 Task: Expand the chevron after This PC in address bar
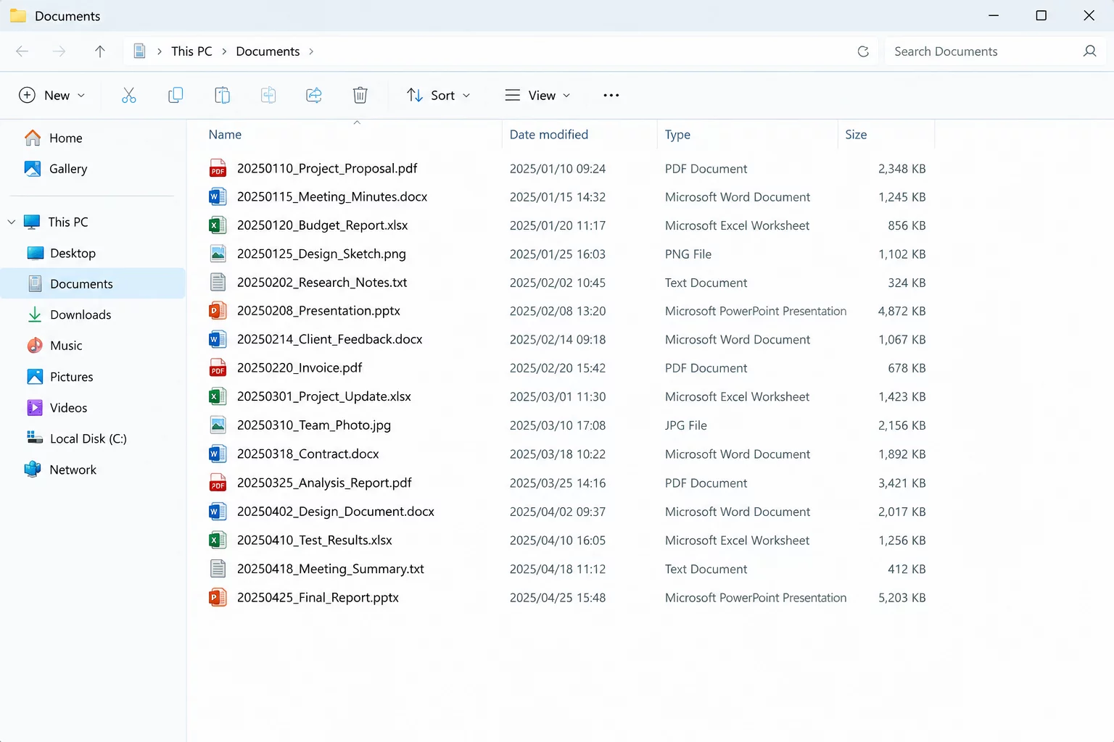pos(224,51)
